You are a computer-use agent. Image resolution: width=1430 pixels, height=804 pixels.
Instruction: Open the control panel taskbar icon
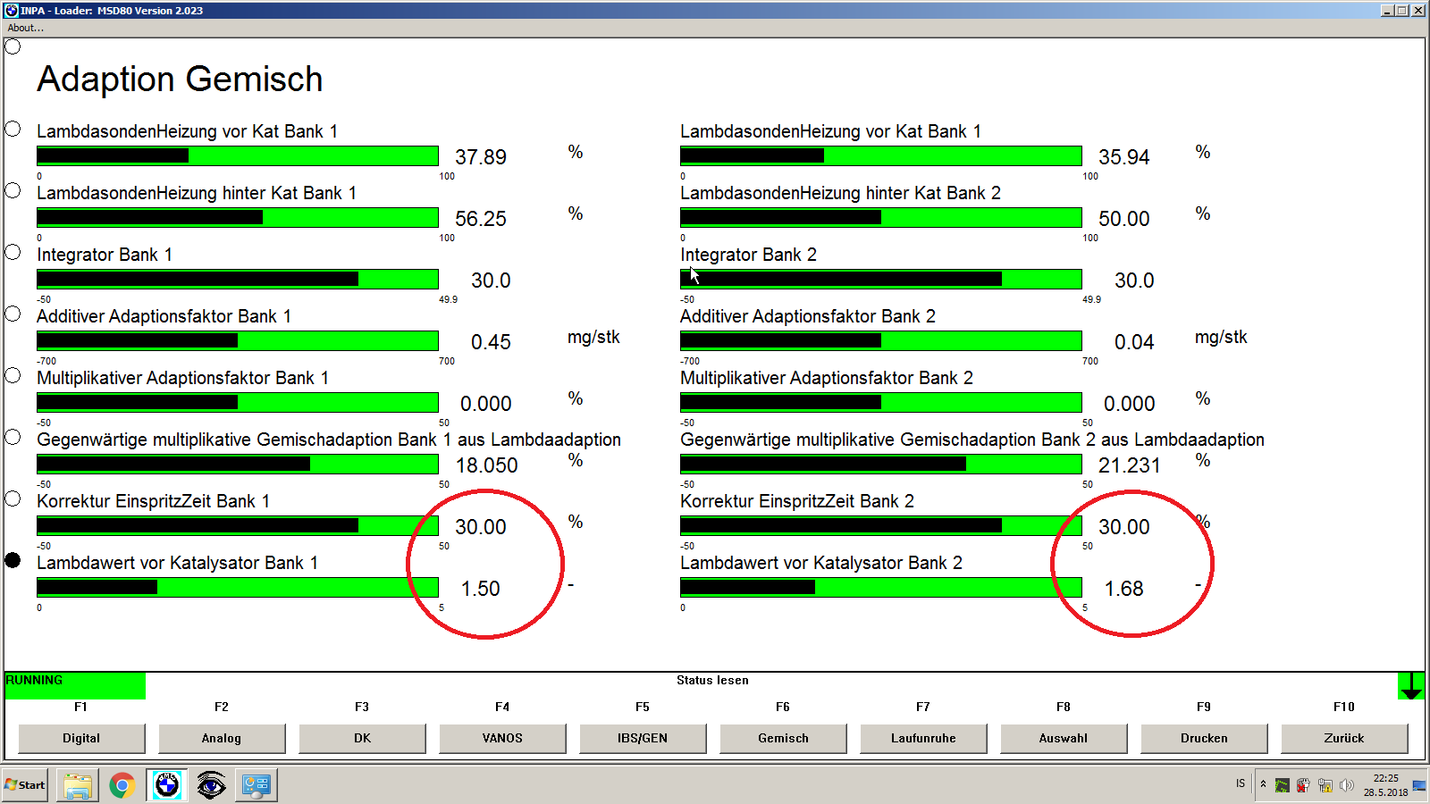(257, 785)
